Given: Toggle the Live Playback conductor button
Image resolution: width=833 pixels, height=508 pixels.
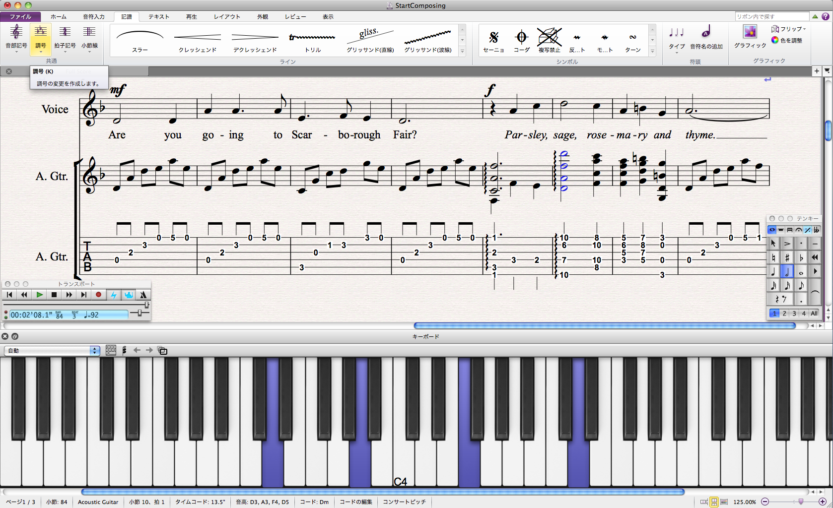Looking at the screenshot, I should click(x=129, y=295).
